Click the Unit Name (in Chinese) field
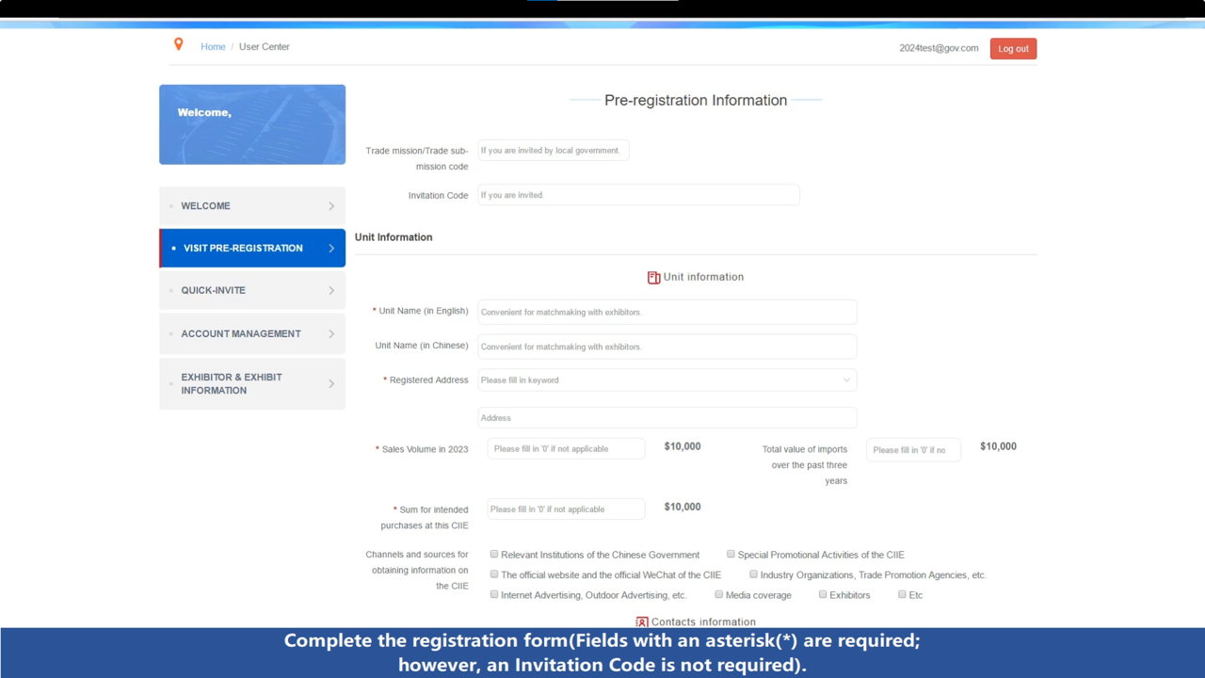Viewport: 1205px width, 678px height. coord(667,347)
